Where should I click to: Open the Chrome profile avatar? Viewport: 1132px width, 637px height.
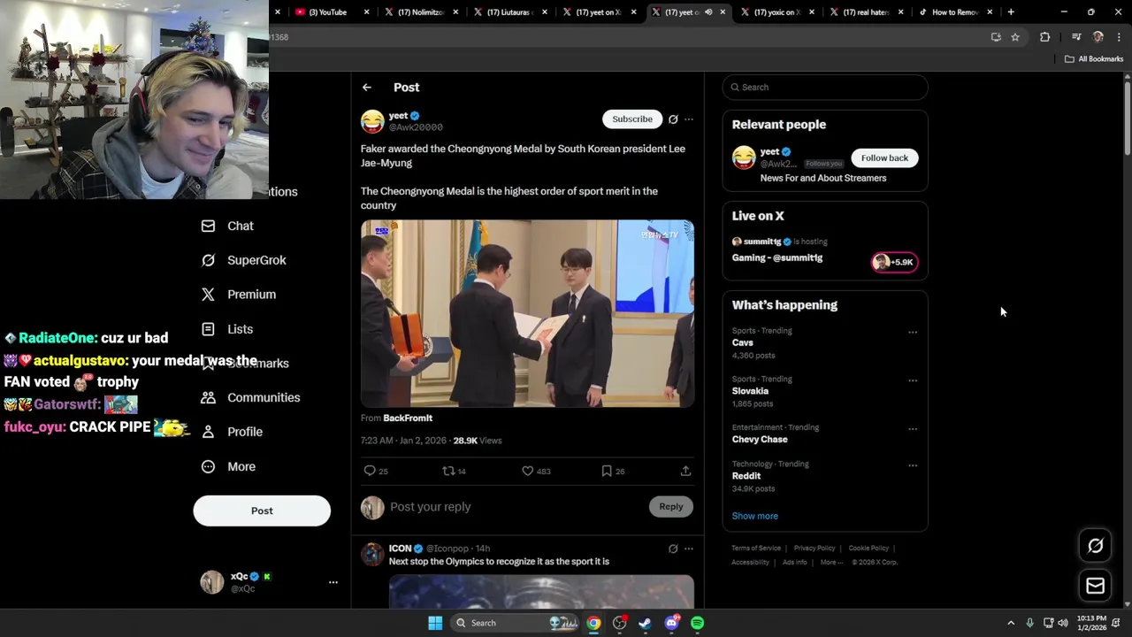pos(1098,37)
